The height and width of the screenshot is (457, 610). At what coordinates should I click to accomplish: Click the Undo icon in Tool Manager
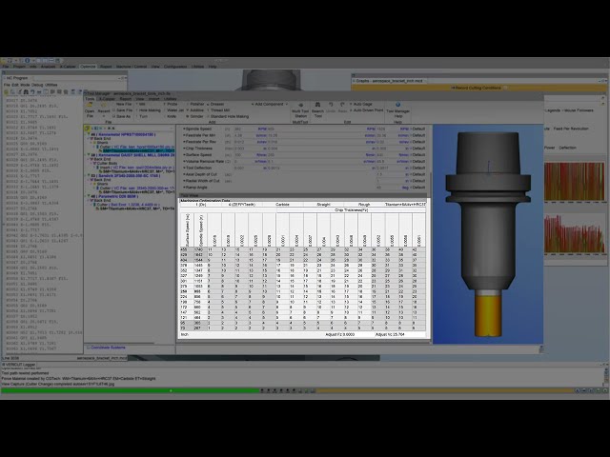331,105
